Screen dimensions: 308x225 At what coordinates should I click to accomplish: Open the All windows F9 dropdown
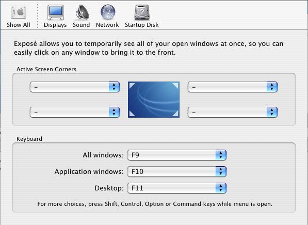tap(177, 155)
